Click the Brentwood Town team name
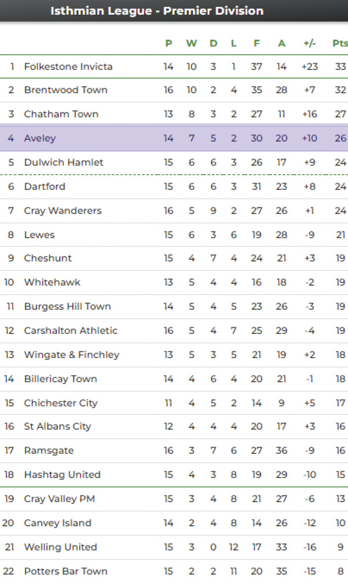Viewport: 348px width, 584px height. click(x=65, y=90)
